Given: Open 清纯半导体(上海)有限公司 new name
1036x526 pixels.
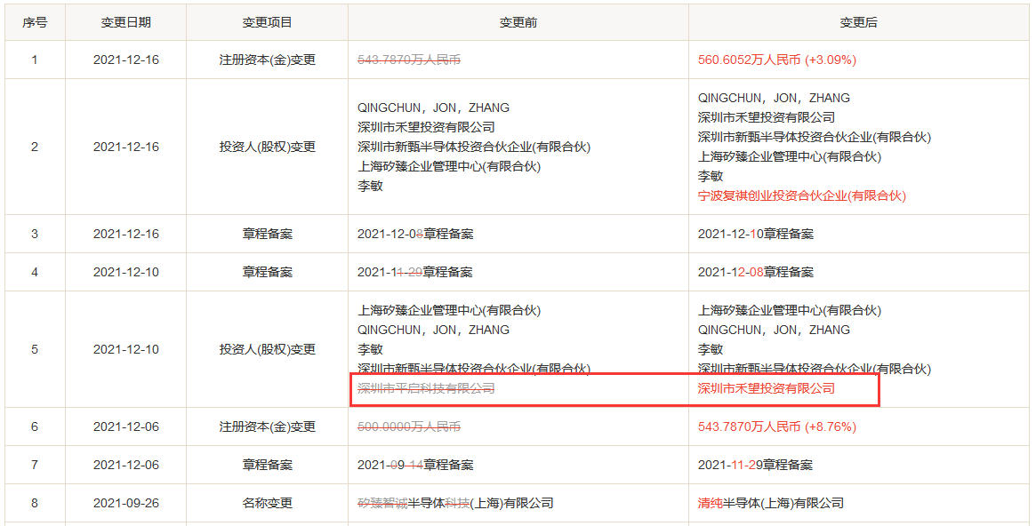Looking at the screenshot, I should pos(770,503).
